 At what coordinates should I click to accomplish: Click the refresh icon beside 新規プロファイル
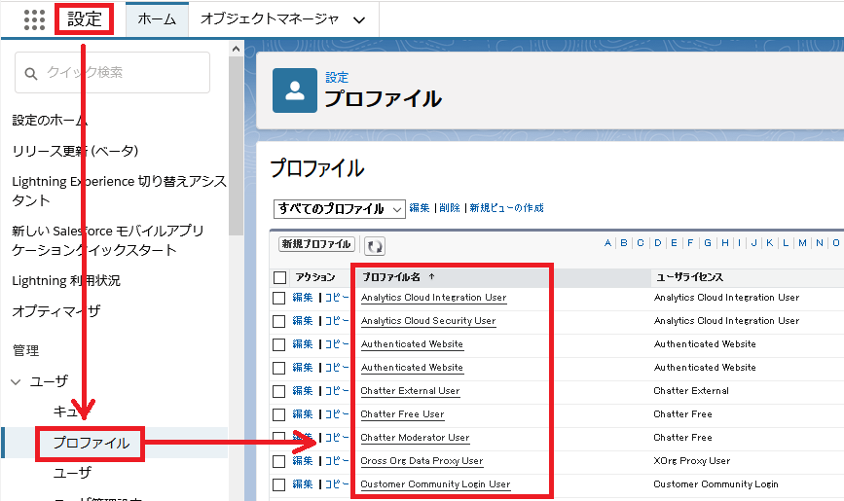(374, 245)
